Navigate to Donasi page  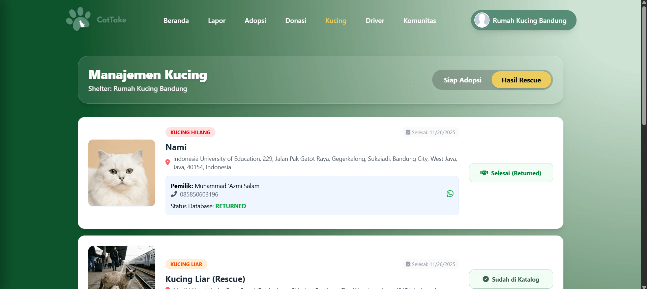[296, 21]
